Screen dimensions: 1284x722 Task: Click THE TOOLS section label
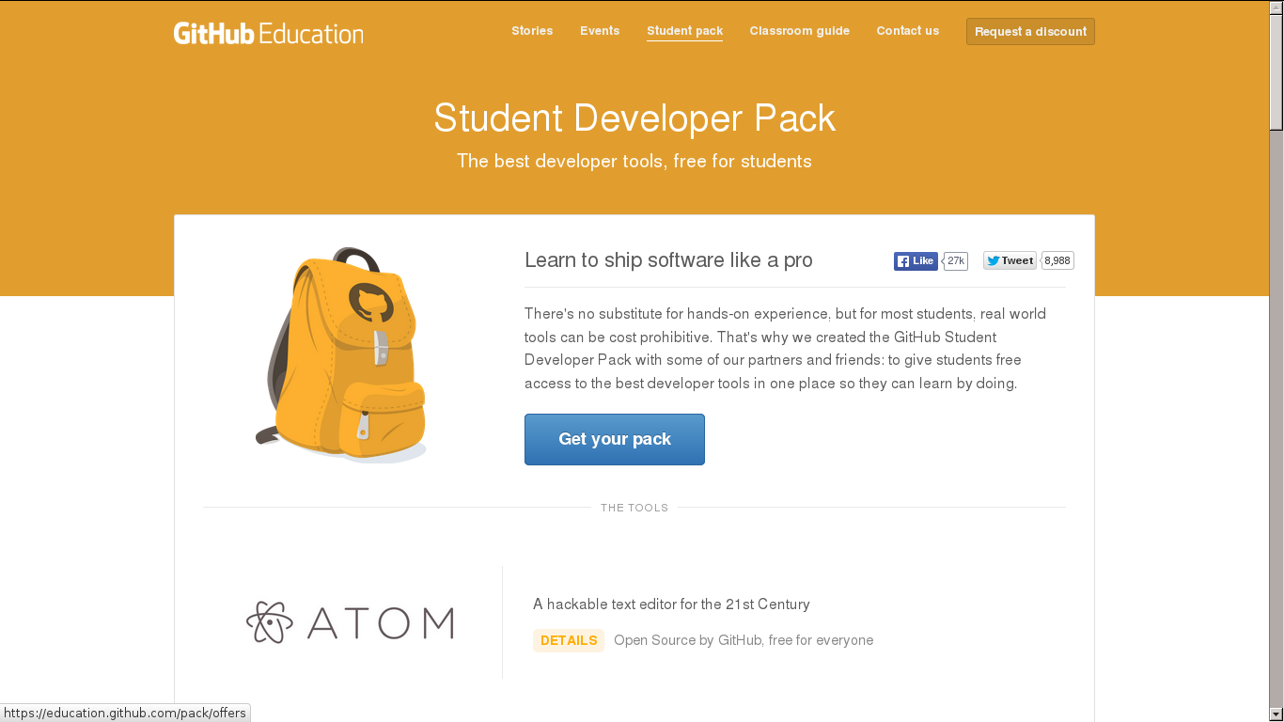(x=634, y=508)
